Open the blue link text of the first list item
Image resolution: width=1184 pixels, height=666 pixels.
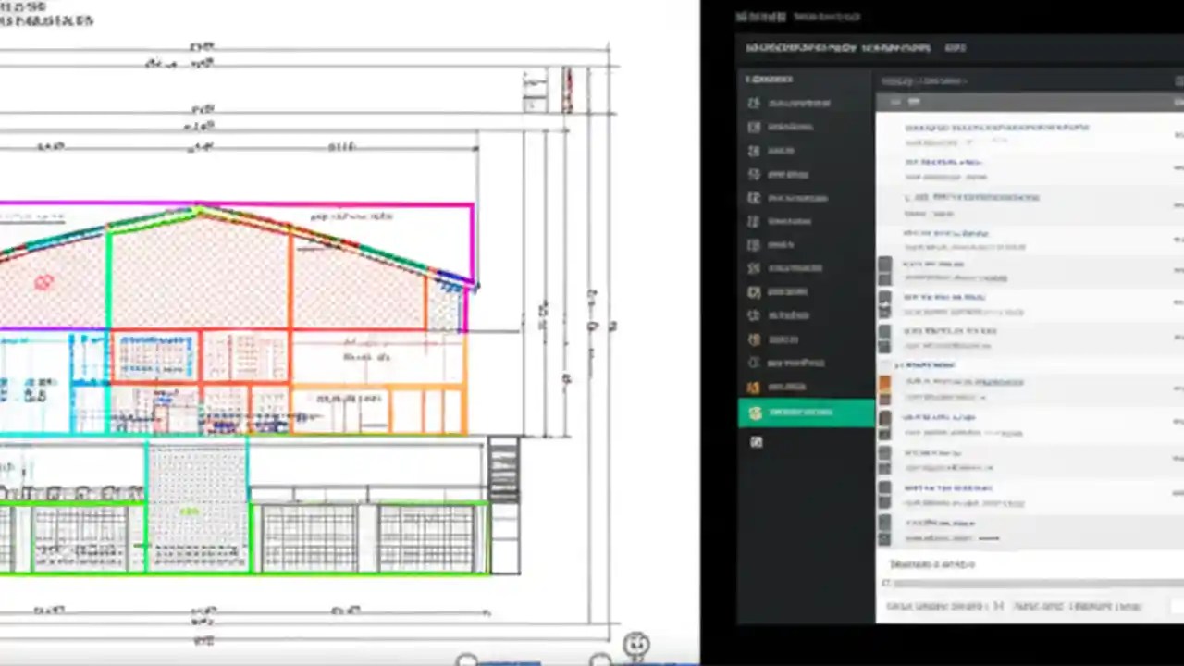point(997,128)
